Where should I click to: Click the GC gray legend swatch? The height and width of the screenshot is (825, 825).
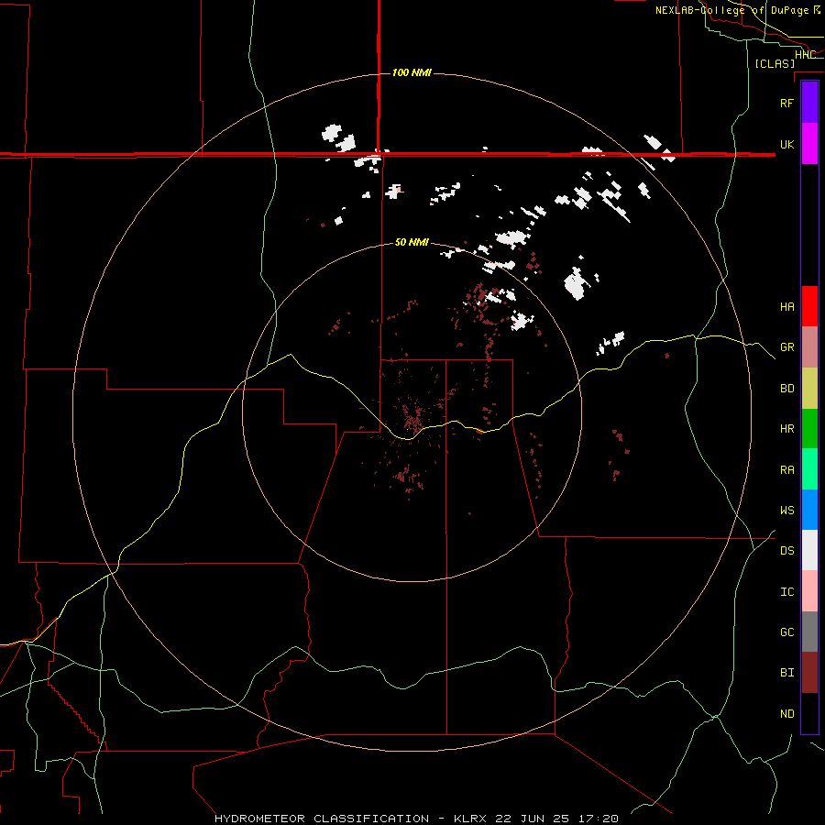[x=809, y=632]
